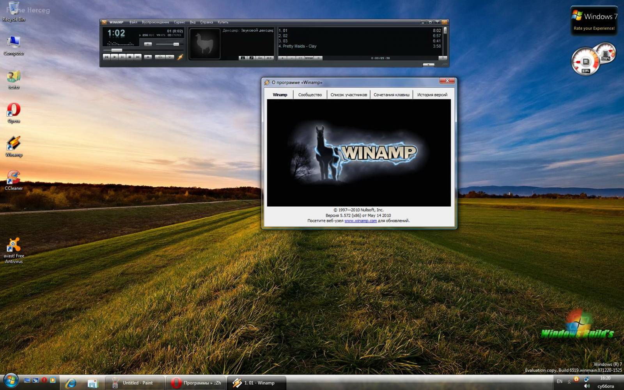Click the 1:02 time display
624x390 pixels.
116,33
